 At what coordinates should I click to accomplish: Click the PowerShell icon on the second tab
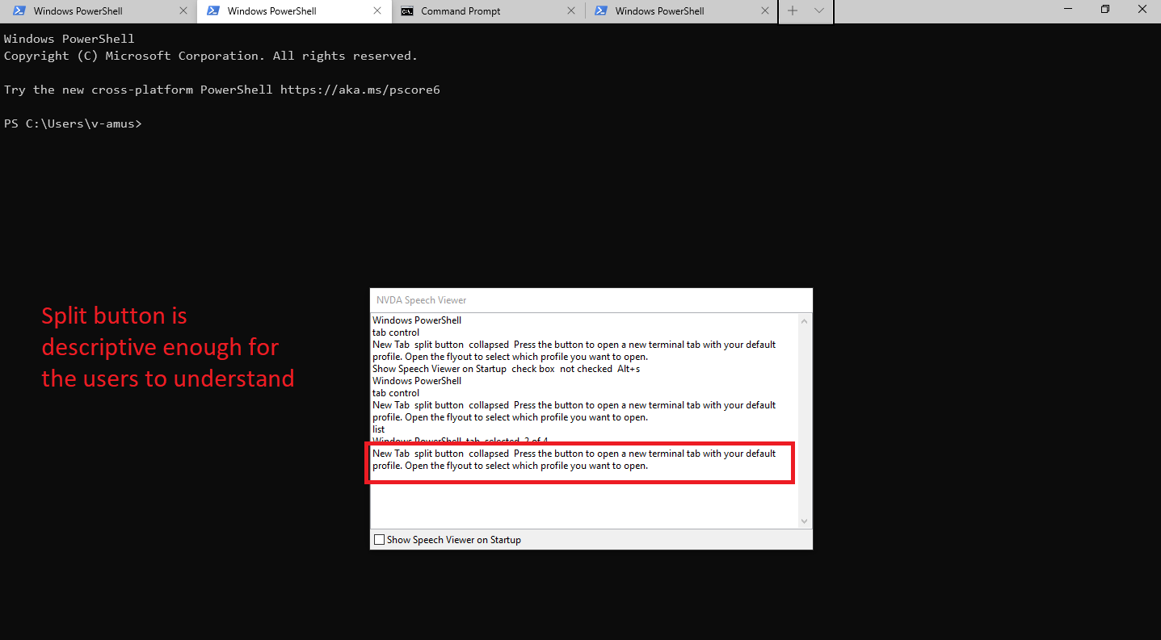212,11
